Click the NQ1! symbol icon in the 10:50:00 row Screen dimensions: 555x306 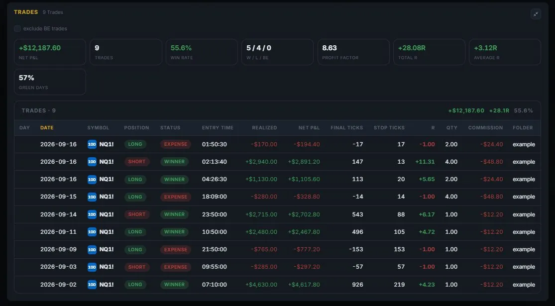92,232
